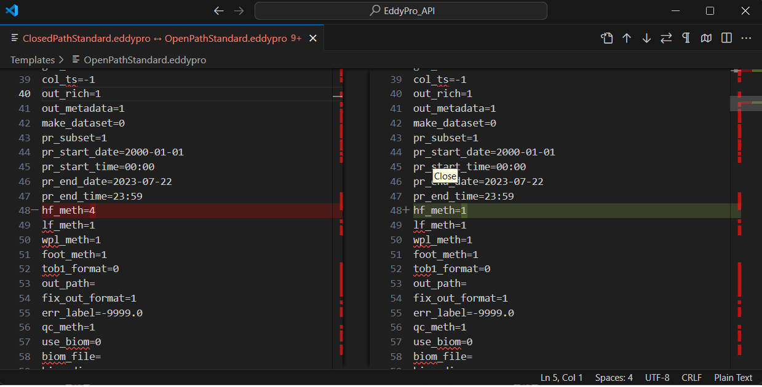Click the Open File icon in diff toolbar
Viewport: 762px width, 387px height.
tap(607, 38)
